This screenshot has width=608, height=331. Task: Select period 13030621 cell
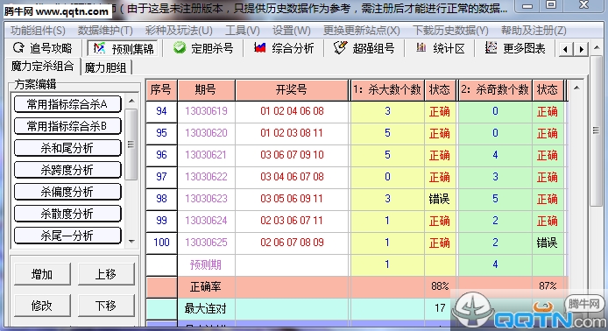click(206, 155)
